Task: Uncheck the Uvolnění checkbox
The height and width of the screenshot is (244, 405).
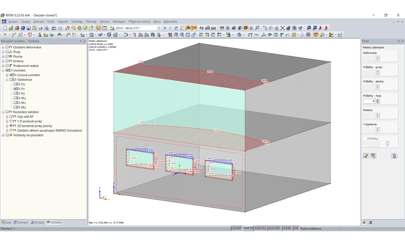Action: coord(7,70)
